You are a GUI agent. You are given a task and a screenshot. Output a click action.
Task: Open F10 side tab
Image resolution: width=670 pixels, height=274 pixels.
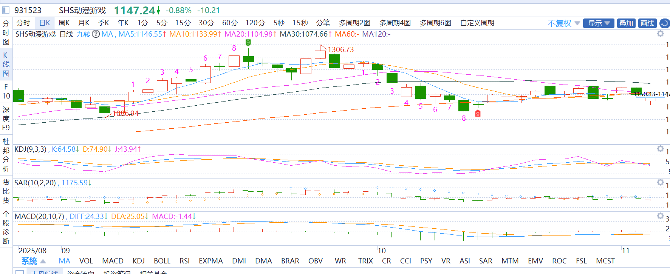coord(6,91)
